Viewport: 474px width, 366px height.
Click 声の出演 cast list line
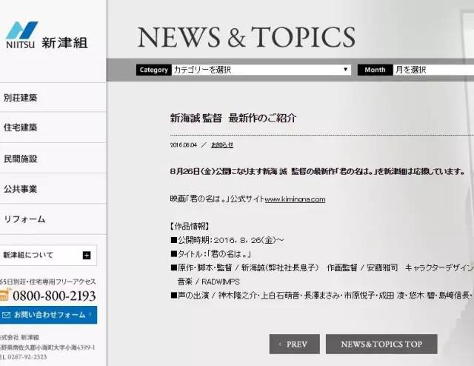click(x=322, y=295)
